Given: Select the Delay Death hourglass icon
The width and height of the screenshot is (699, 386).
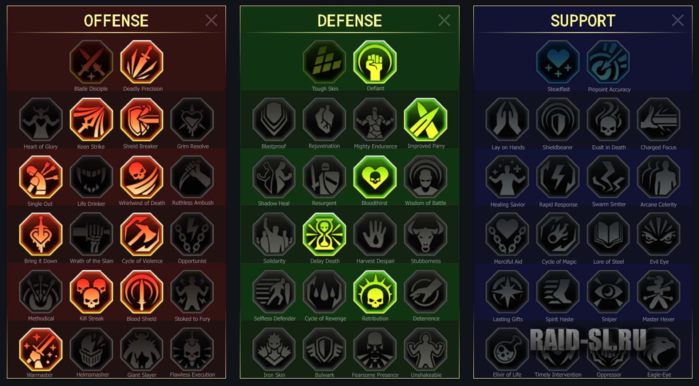Looking at the screenshot, I should [x=324, y=235].
